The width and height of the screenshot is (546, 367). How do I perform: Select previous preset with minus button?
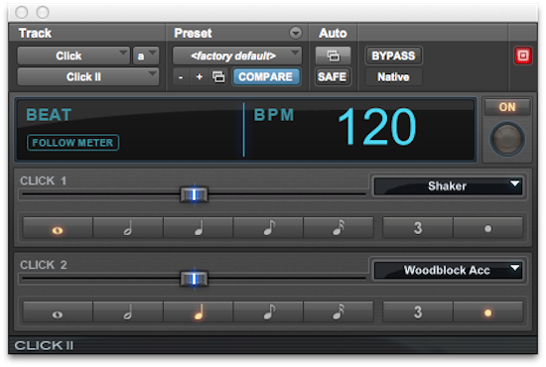[x=181, y=77]
